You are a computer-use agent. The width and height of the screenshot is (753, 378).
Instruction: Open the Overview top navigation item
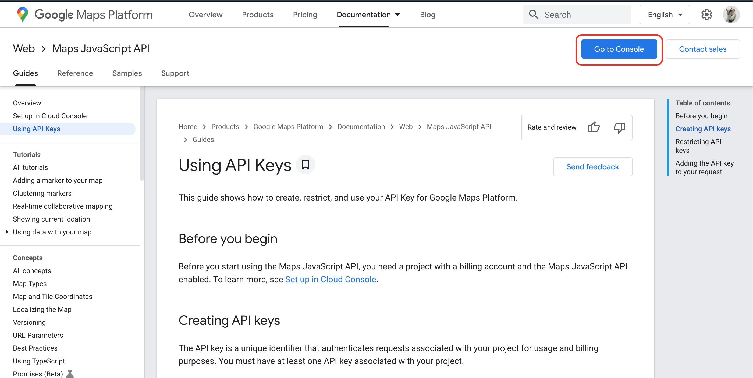tap(205, 15)
